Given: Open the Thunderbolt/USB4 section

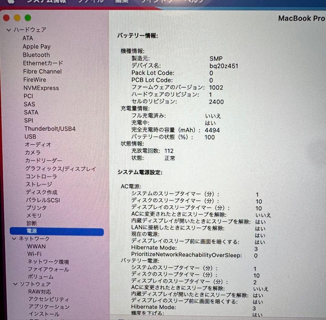Looking at the screenshot, I should pyautogui.click(x=50, y=128).
